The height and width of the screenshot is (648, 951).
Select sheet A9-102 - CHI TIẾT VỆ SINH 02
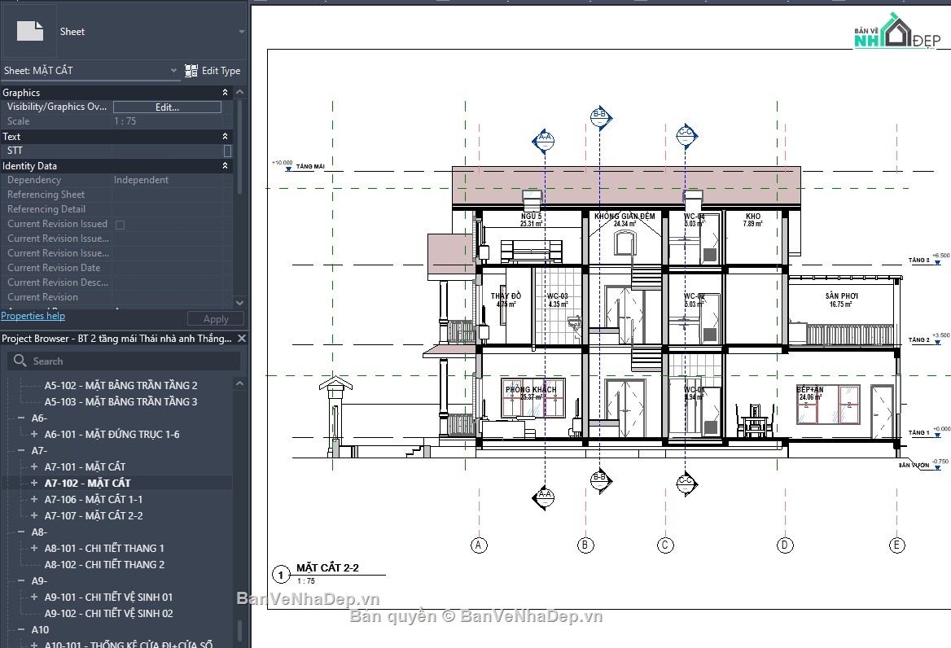coord(108,614)
